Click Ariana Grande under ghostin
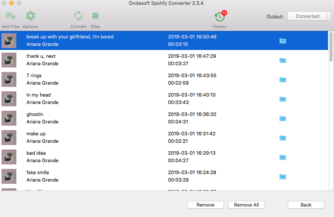This screenshot has height=217, width=334. click(42, 122)
